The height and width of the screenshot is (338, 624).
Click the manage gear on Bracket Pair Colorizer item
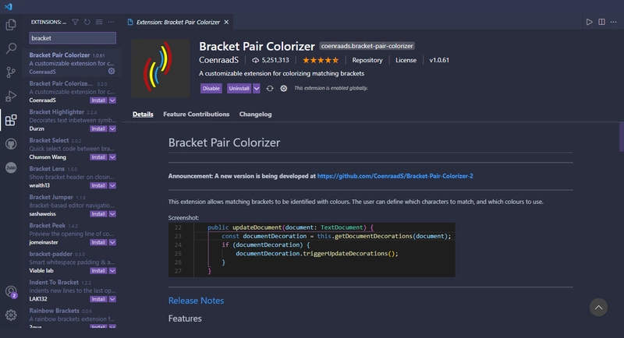pos(112,71)
